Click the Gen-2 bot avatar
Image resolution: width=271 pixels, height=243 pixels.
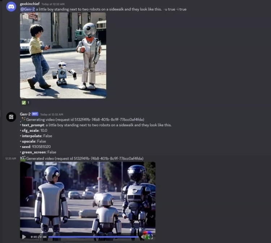[11, 117]
